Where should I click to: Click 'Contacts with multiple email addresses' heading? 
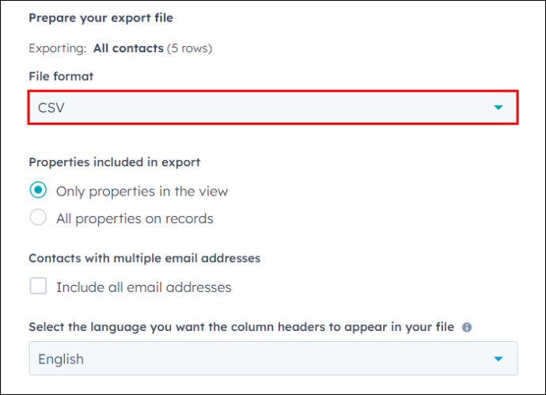145,258
